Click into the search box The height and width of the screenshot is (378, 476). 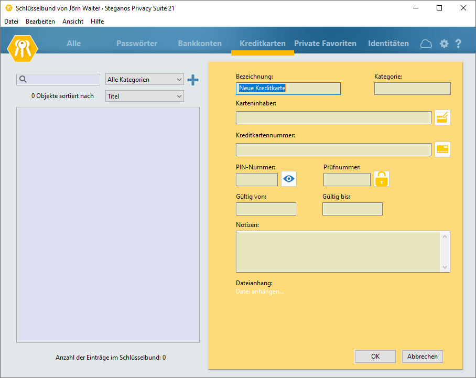[x=62, y=80]
